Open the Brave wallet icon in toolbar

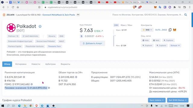click(184, 7)
